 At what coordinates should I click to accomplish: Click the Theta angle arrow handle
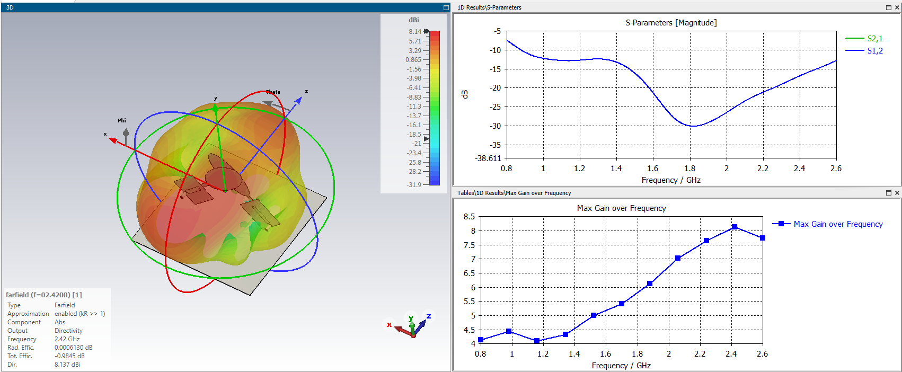coord(269,104)
